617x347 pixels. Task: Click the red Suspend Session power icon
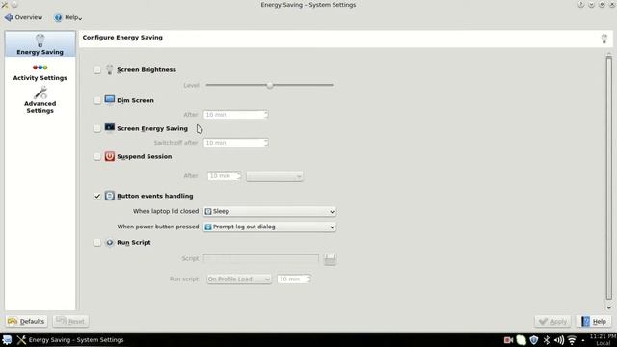[x=109, y=156]
